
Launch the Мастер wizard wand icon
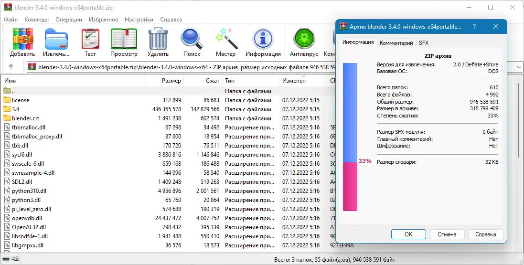tap(225, 39)
